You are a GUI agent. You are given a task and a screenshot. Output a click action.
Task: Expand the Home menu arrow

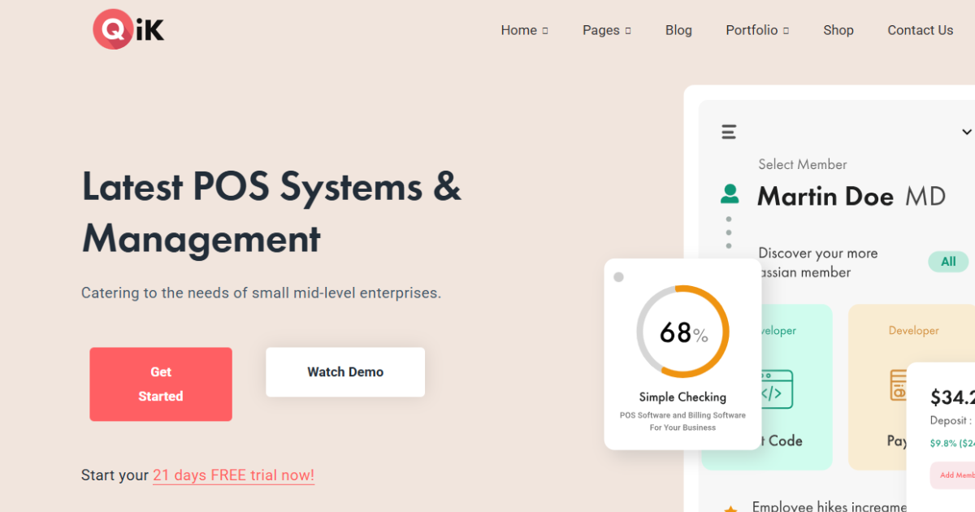point(545,31)
